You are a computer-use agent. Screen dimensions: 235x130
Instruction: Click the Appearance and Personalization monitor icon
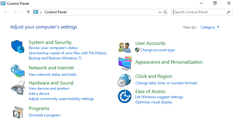pos(125,63)
